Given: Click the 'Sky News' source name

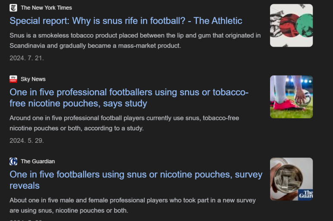Looking at the screenshot, I should pyautogui.click(x=33, y=79).
